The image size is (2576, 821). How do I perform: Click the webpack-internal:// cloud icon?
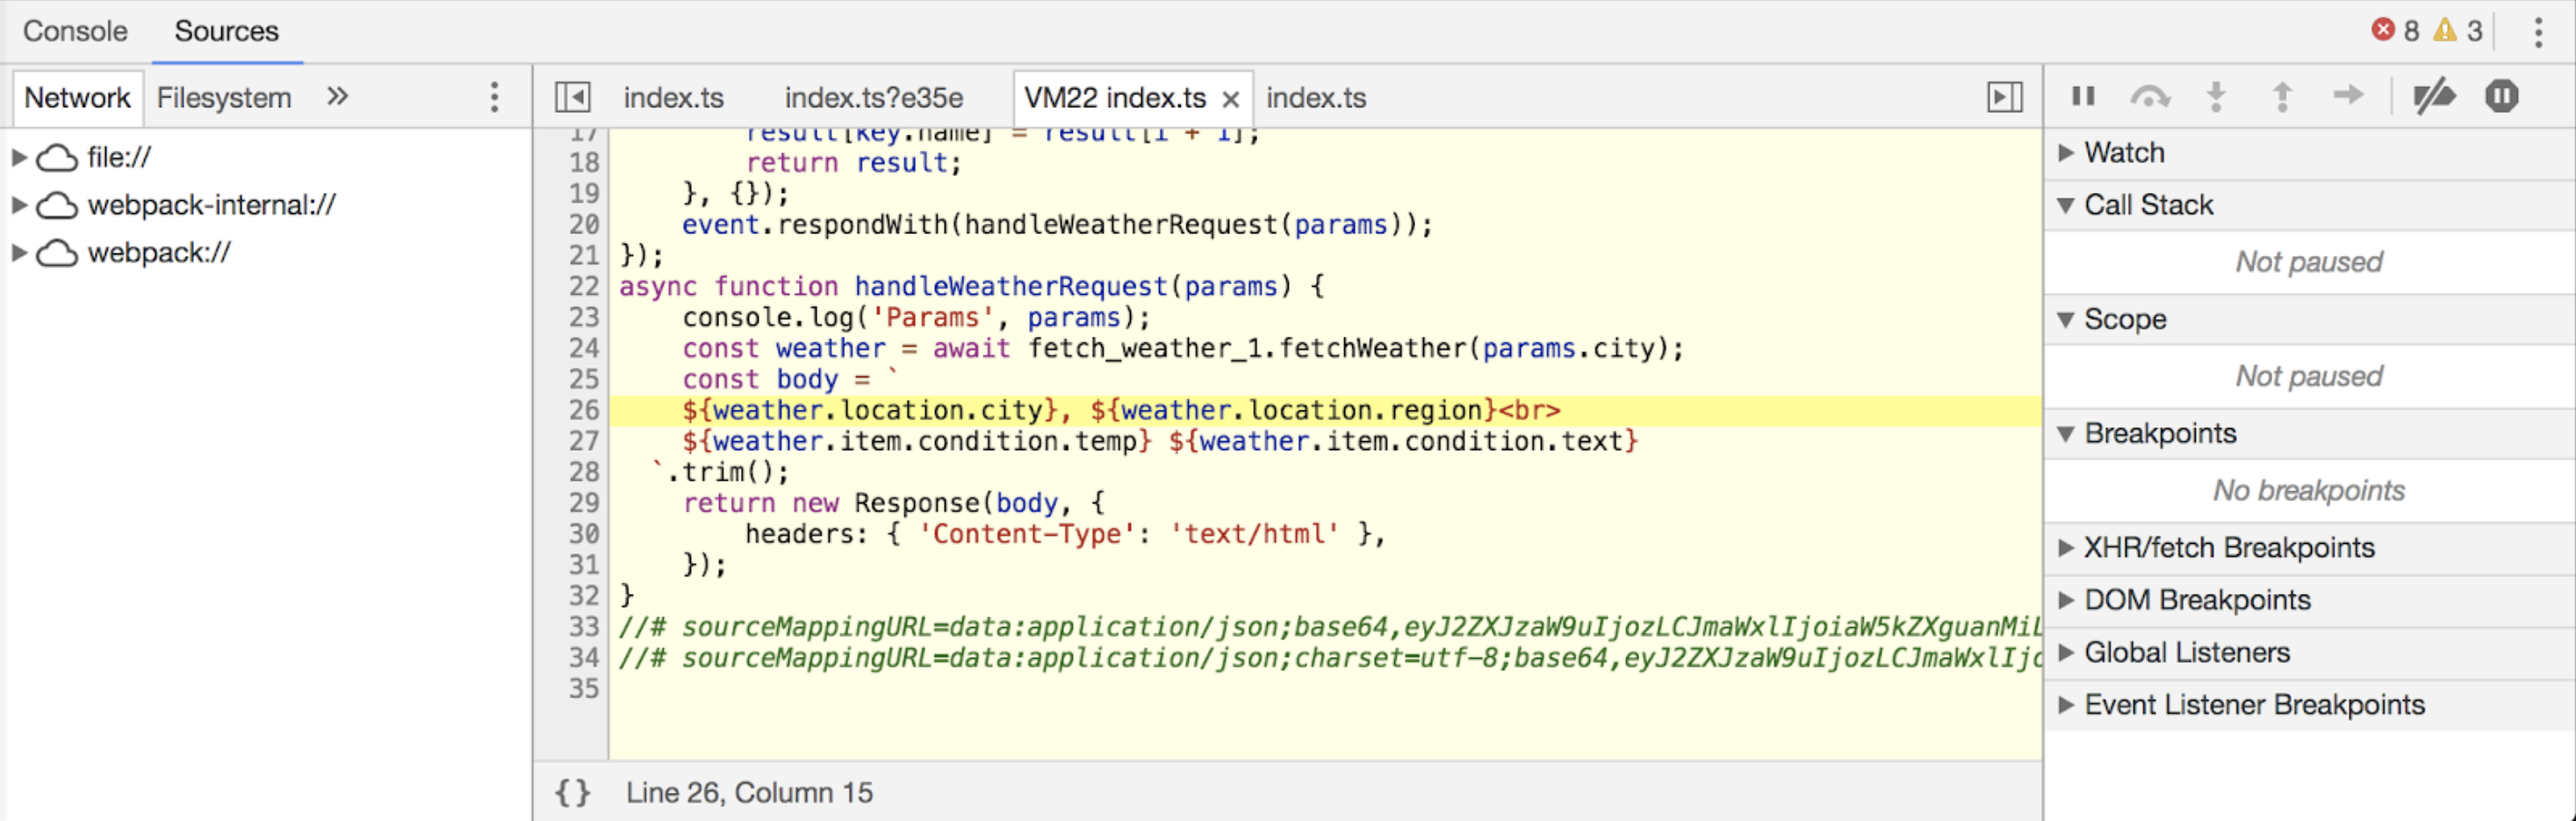[x=57, y=206]
